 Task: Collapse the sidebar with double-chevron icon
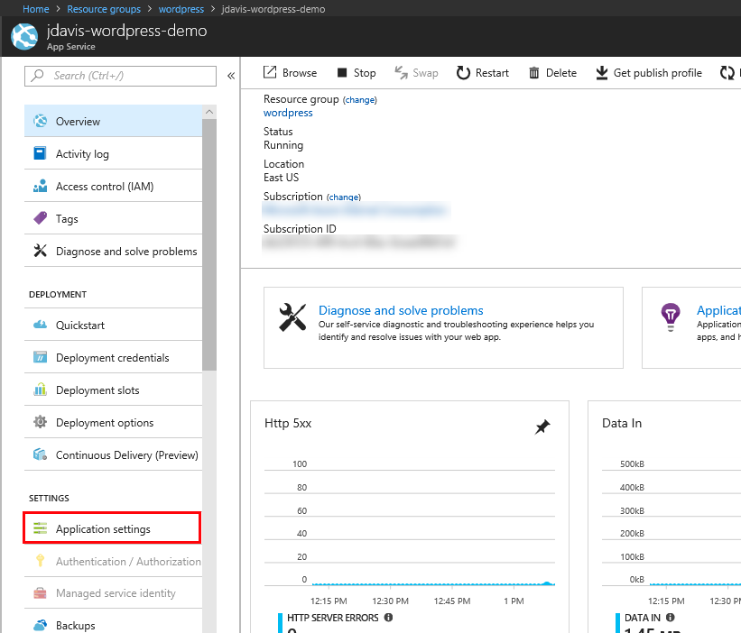231,76
